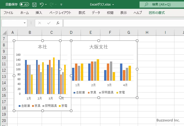The image size is (184, 126).
Task: Click the search box 検索 (Alt+Q)
Action: (x=162, y=5)
